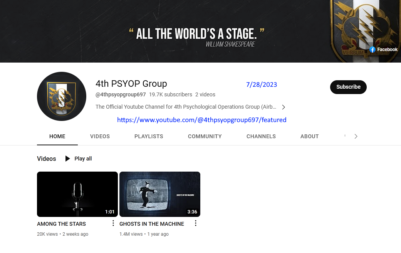This screenshot has height=253, width=401.
Task: Click the 1.4M views text
Action: point(131,234)
